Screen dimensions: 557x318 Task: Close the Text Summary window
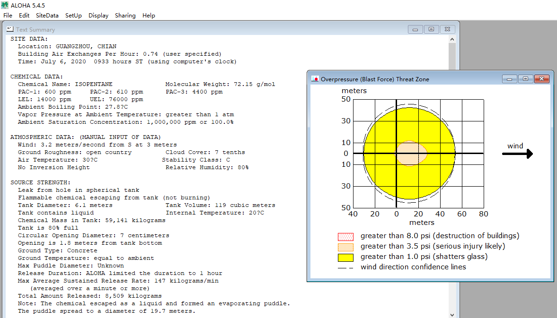447,29
